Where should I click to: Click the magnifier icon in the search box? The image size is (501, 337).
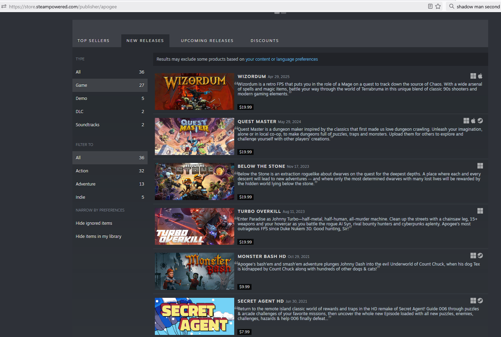click(x=452, y=6)
